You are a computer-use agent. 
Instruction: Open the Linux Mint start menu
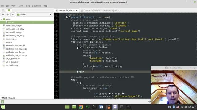3,107
